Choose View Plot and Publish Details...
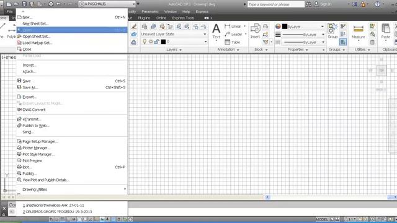397x223 pixels. point(72,180)
